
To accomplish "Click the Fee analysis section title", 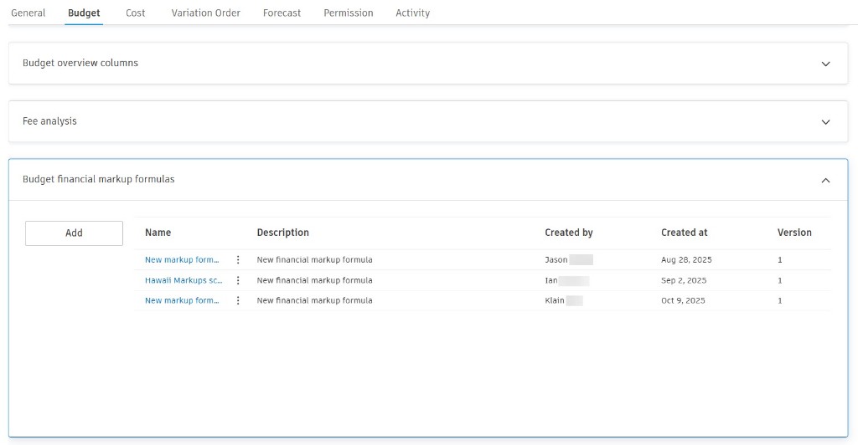I will [x=49, y=121].
